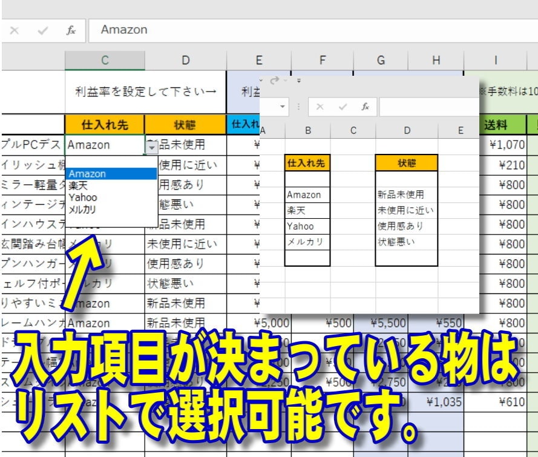The height and width of the screenshot is (457, 538).
Task: Click the 状態 column heading in main sheet
Action: pyautogui.click(x=185, y=124)
